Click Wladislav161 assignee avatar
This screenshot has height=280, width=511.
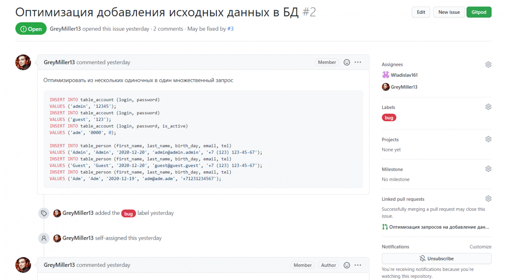coord(386,75)
